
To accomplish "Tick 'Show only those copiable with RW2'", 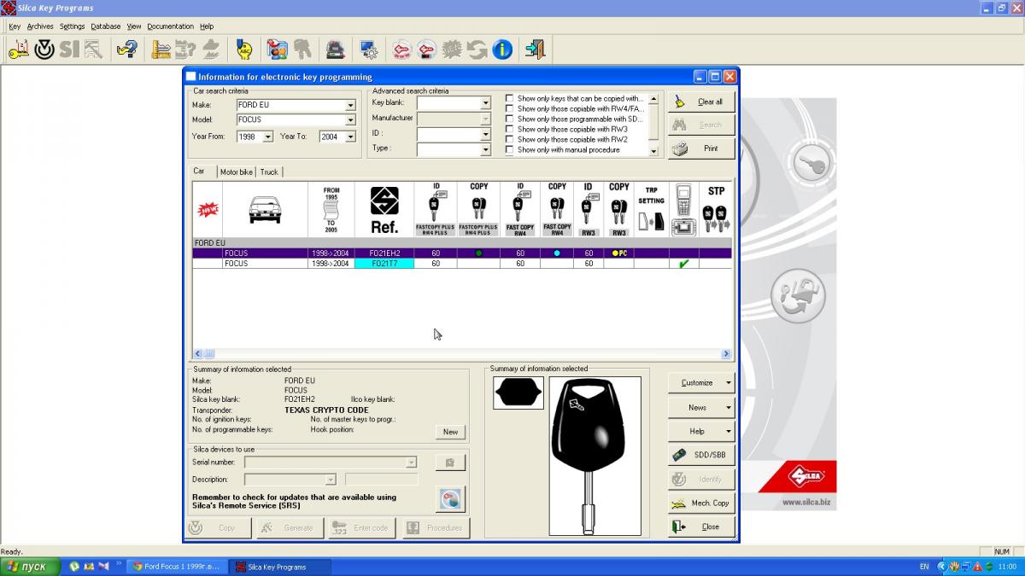I will coord(510,139).
